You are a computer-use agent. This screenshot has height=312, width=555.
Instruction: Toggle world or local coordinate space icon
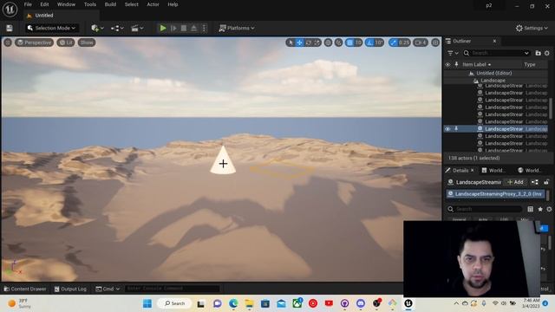[x=328, y=42]
